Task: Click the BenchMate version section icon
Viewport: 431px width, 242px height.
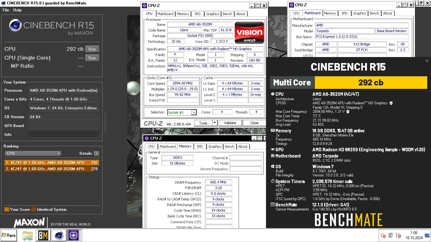Action: click(x=273, y=205)
